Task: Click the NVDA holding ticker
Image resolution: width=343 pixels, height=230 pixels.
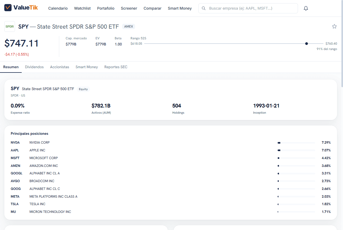Action: coord(15,143)
